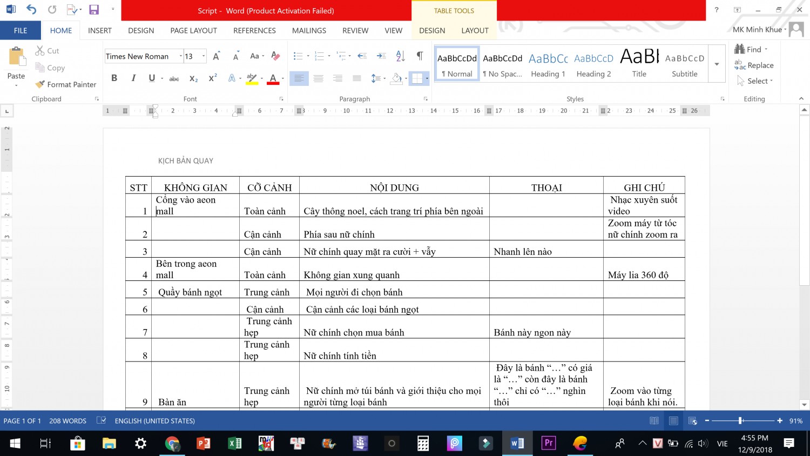Show or hide paragraph marks
Viewport: 810px width, 456px height.
420,56
